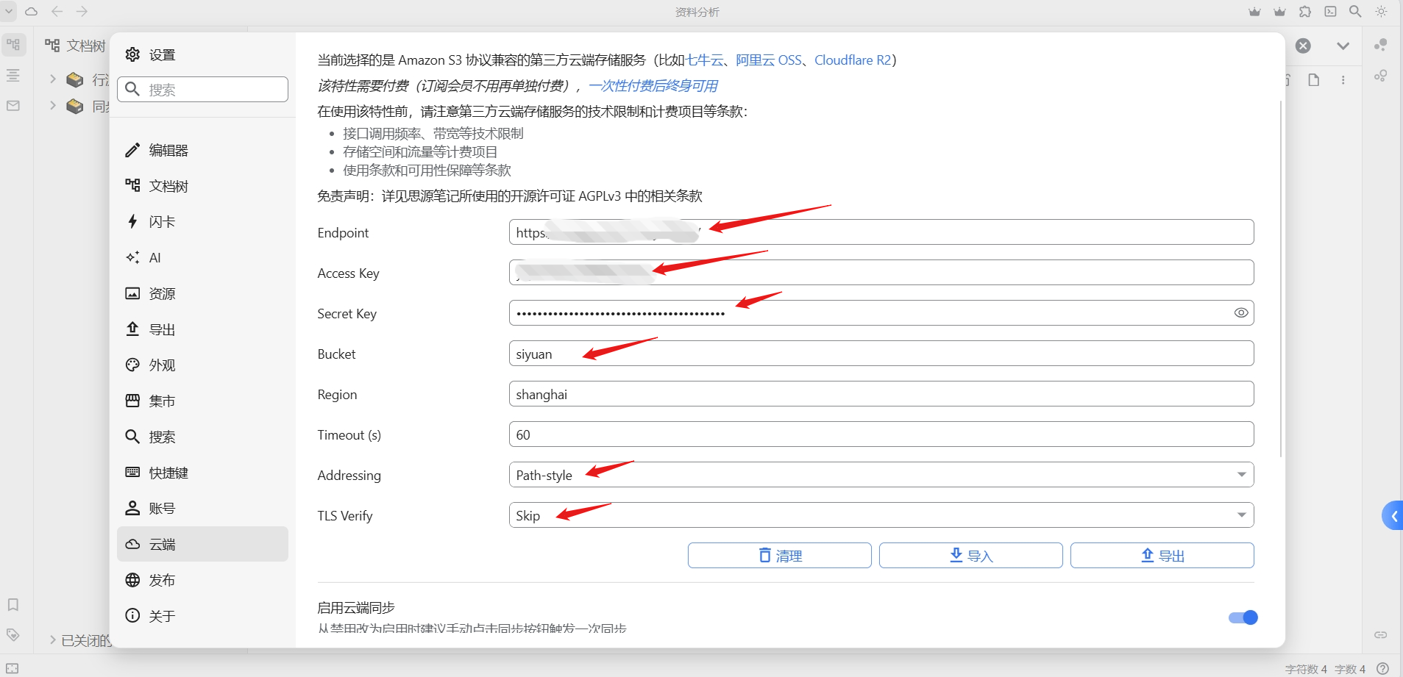Click the document icon behind the dialog
Screen dimensions: 1403x677
1314,80
